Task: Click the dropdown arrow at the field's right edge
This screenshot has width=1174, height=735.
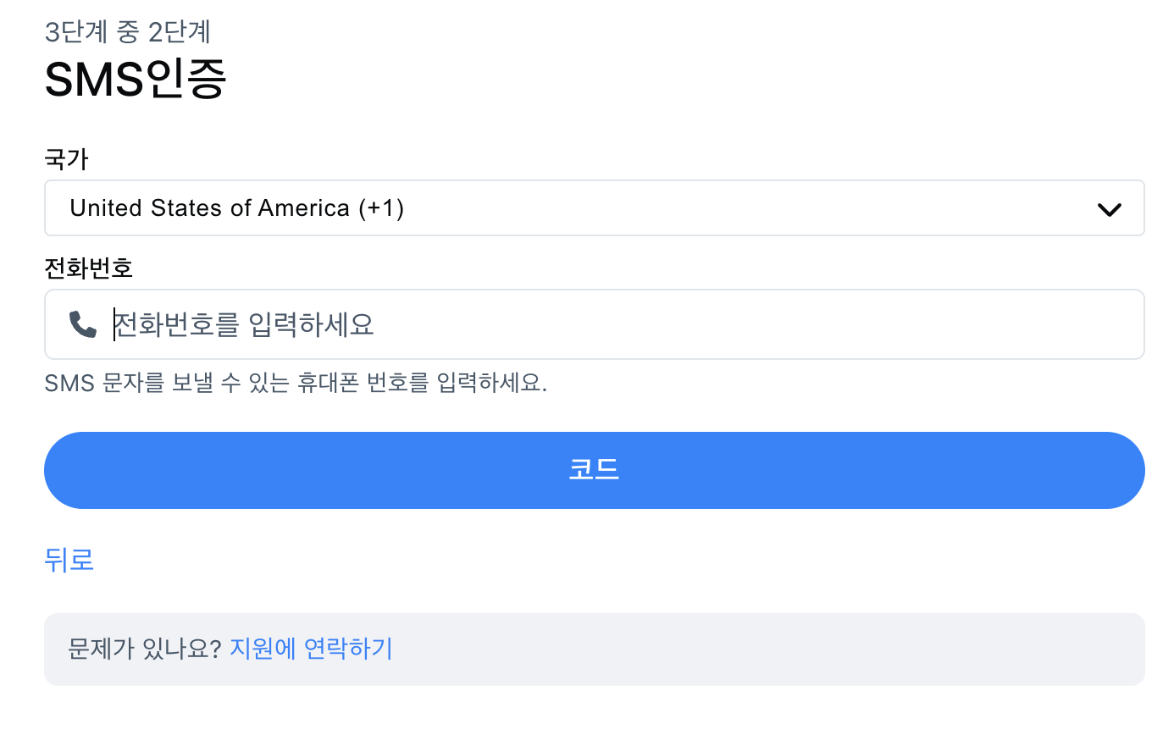Action: 1110,207
